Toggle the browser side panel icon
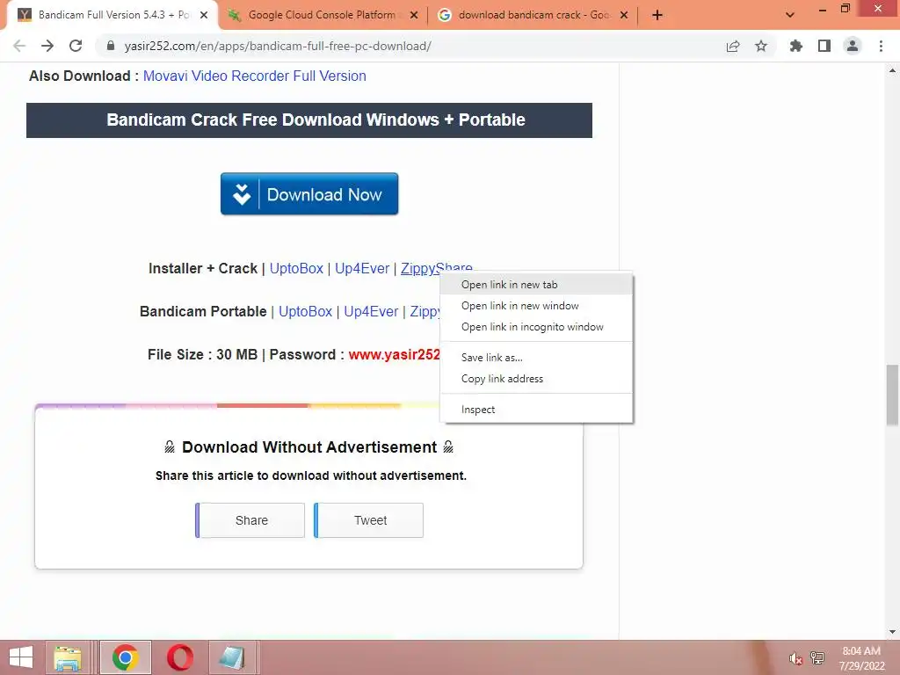900x675 pixels. pyautogui.click(x=824, y=46)
